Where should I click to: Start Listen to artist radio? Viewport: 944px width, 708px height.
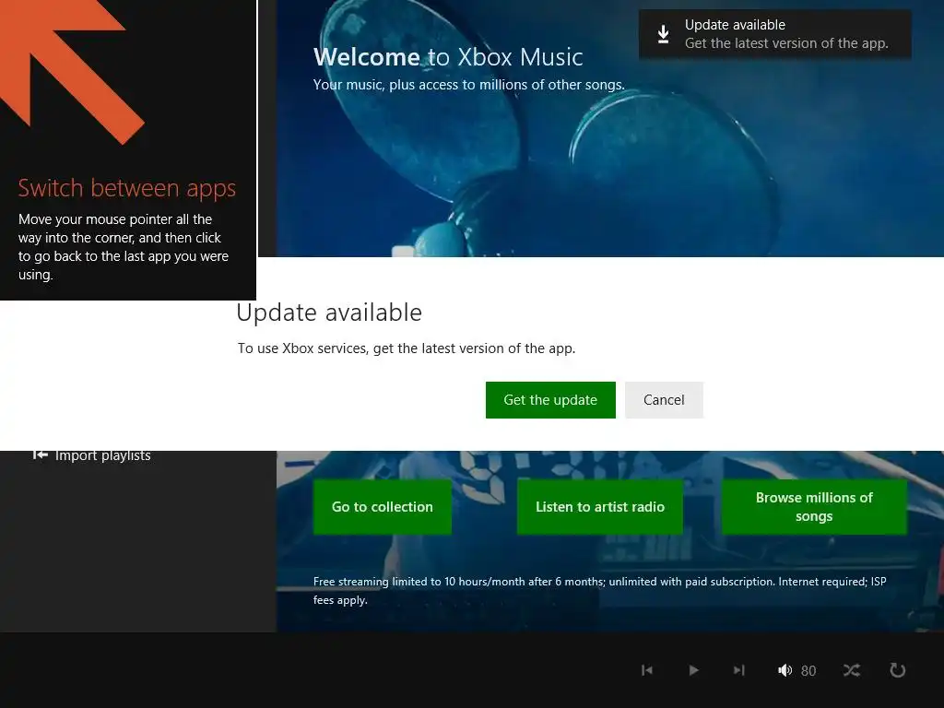(x=599, y=506)
